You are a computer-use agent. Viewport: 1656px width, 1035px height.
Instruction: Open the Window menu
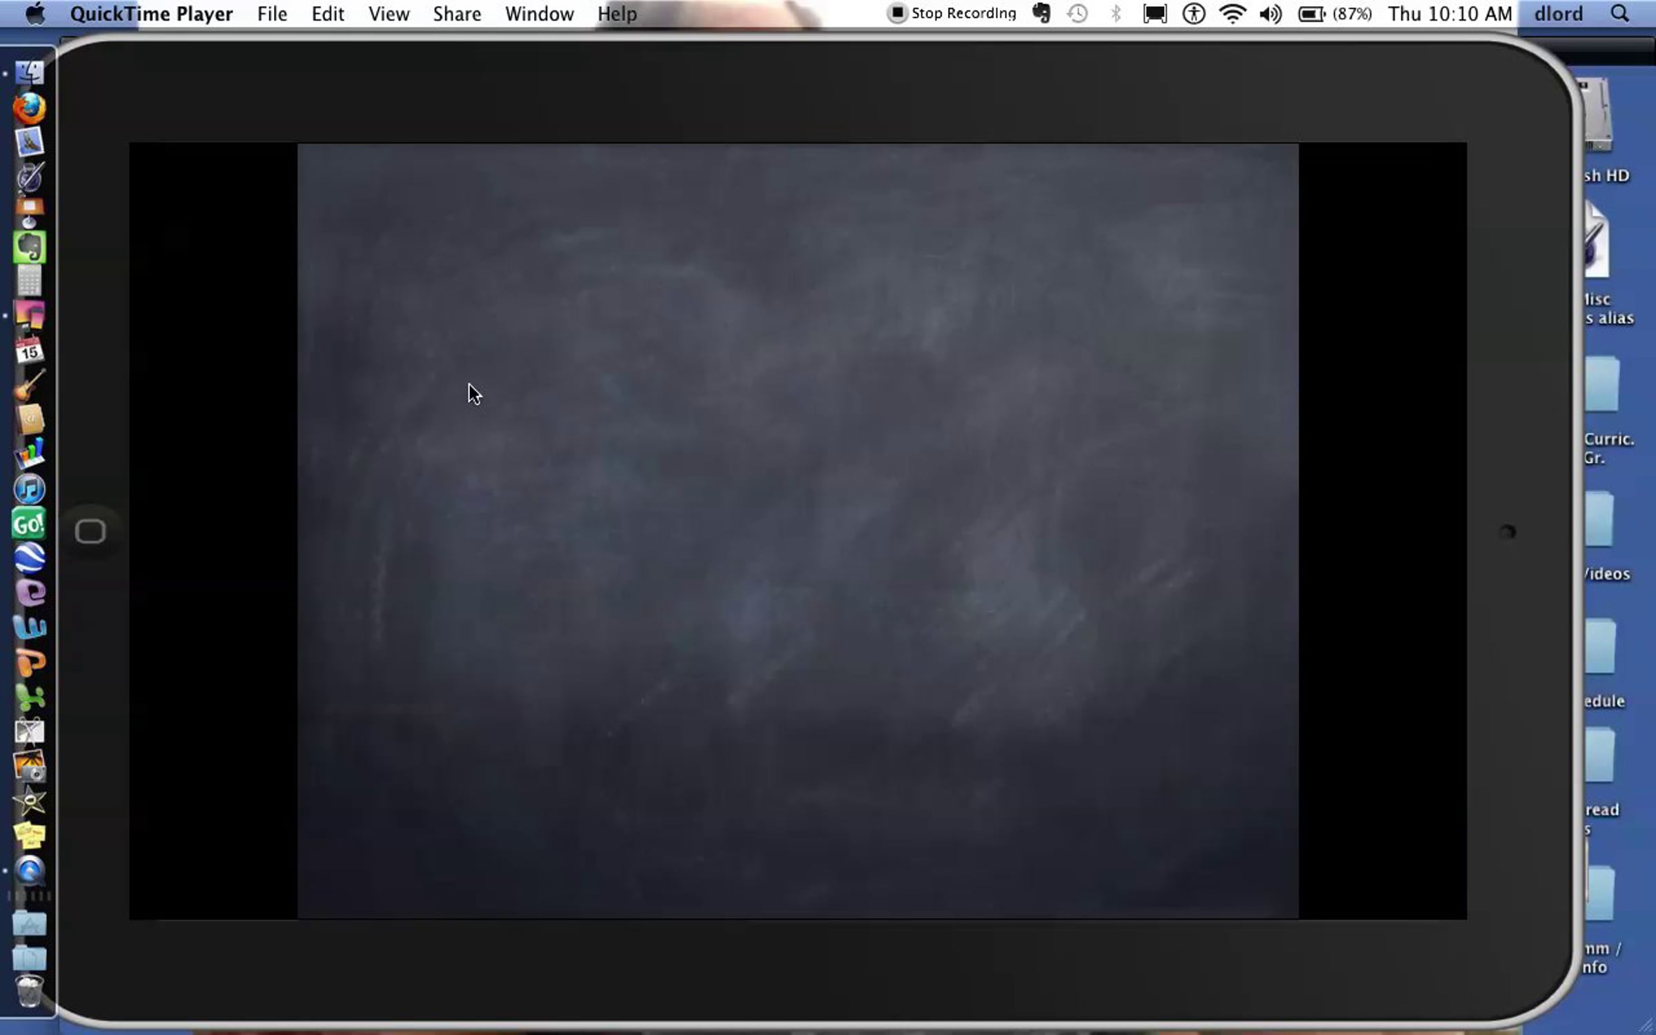(x=539, y=14)
